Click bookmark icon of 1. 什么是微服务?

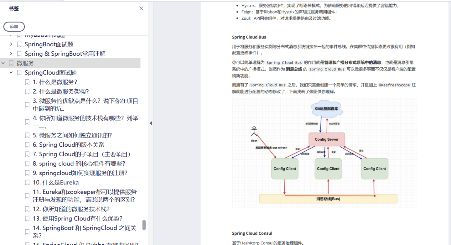(27, 82)
